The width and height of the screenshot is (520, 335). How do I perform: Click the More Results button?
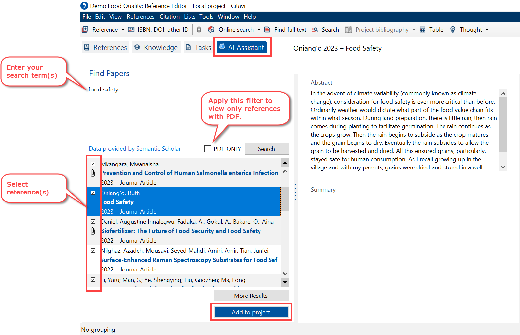(x=251, y=296)
